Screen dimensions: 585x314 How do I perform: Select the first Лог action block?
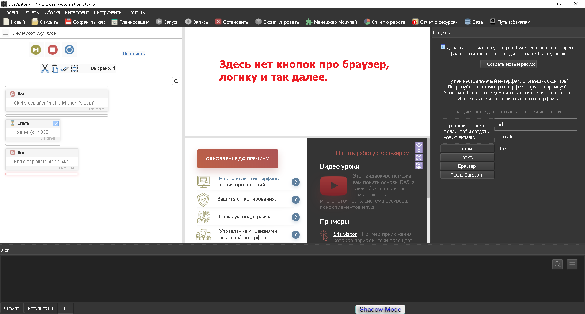click(x=57, y=101)
